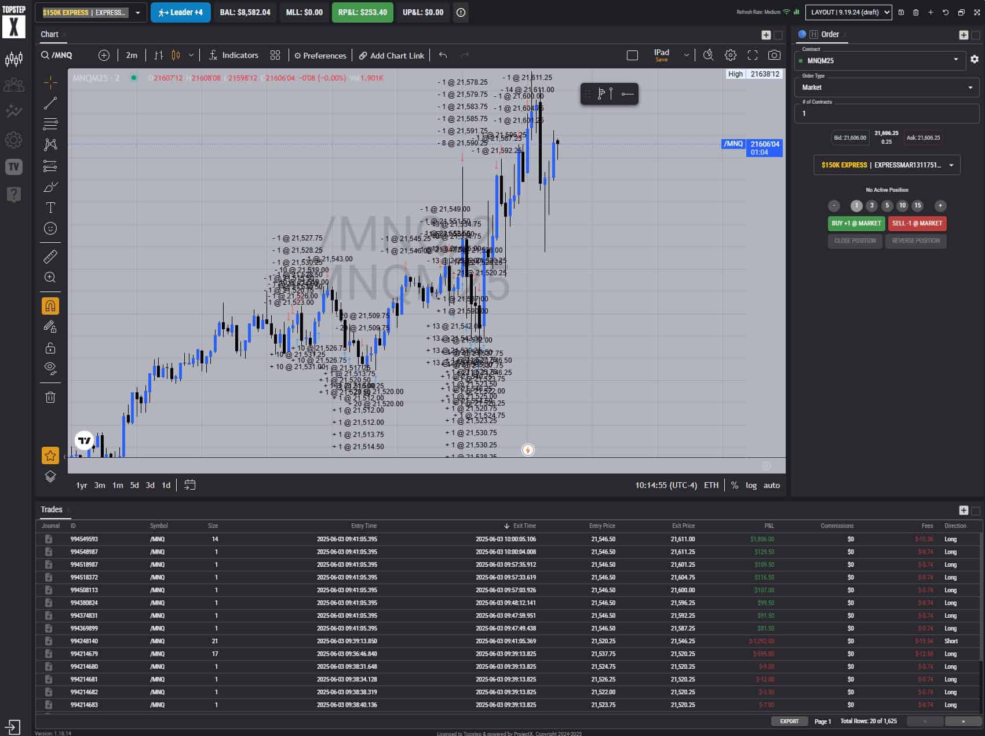Toggle auto scale on the chart
Viewport: 985px width, 736px height.
pyautogui.click(x=771, y=485)
